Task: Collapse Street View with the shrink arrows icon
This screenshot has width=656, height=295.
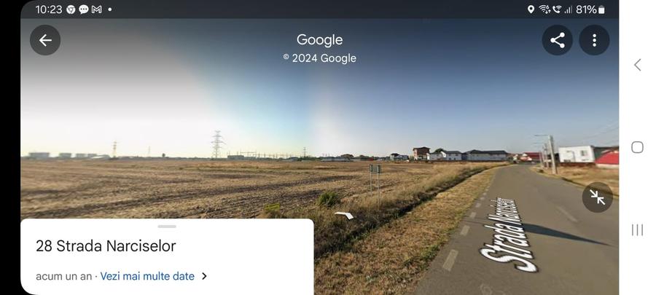Action: click(598, 197)
